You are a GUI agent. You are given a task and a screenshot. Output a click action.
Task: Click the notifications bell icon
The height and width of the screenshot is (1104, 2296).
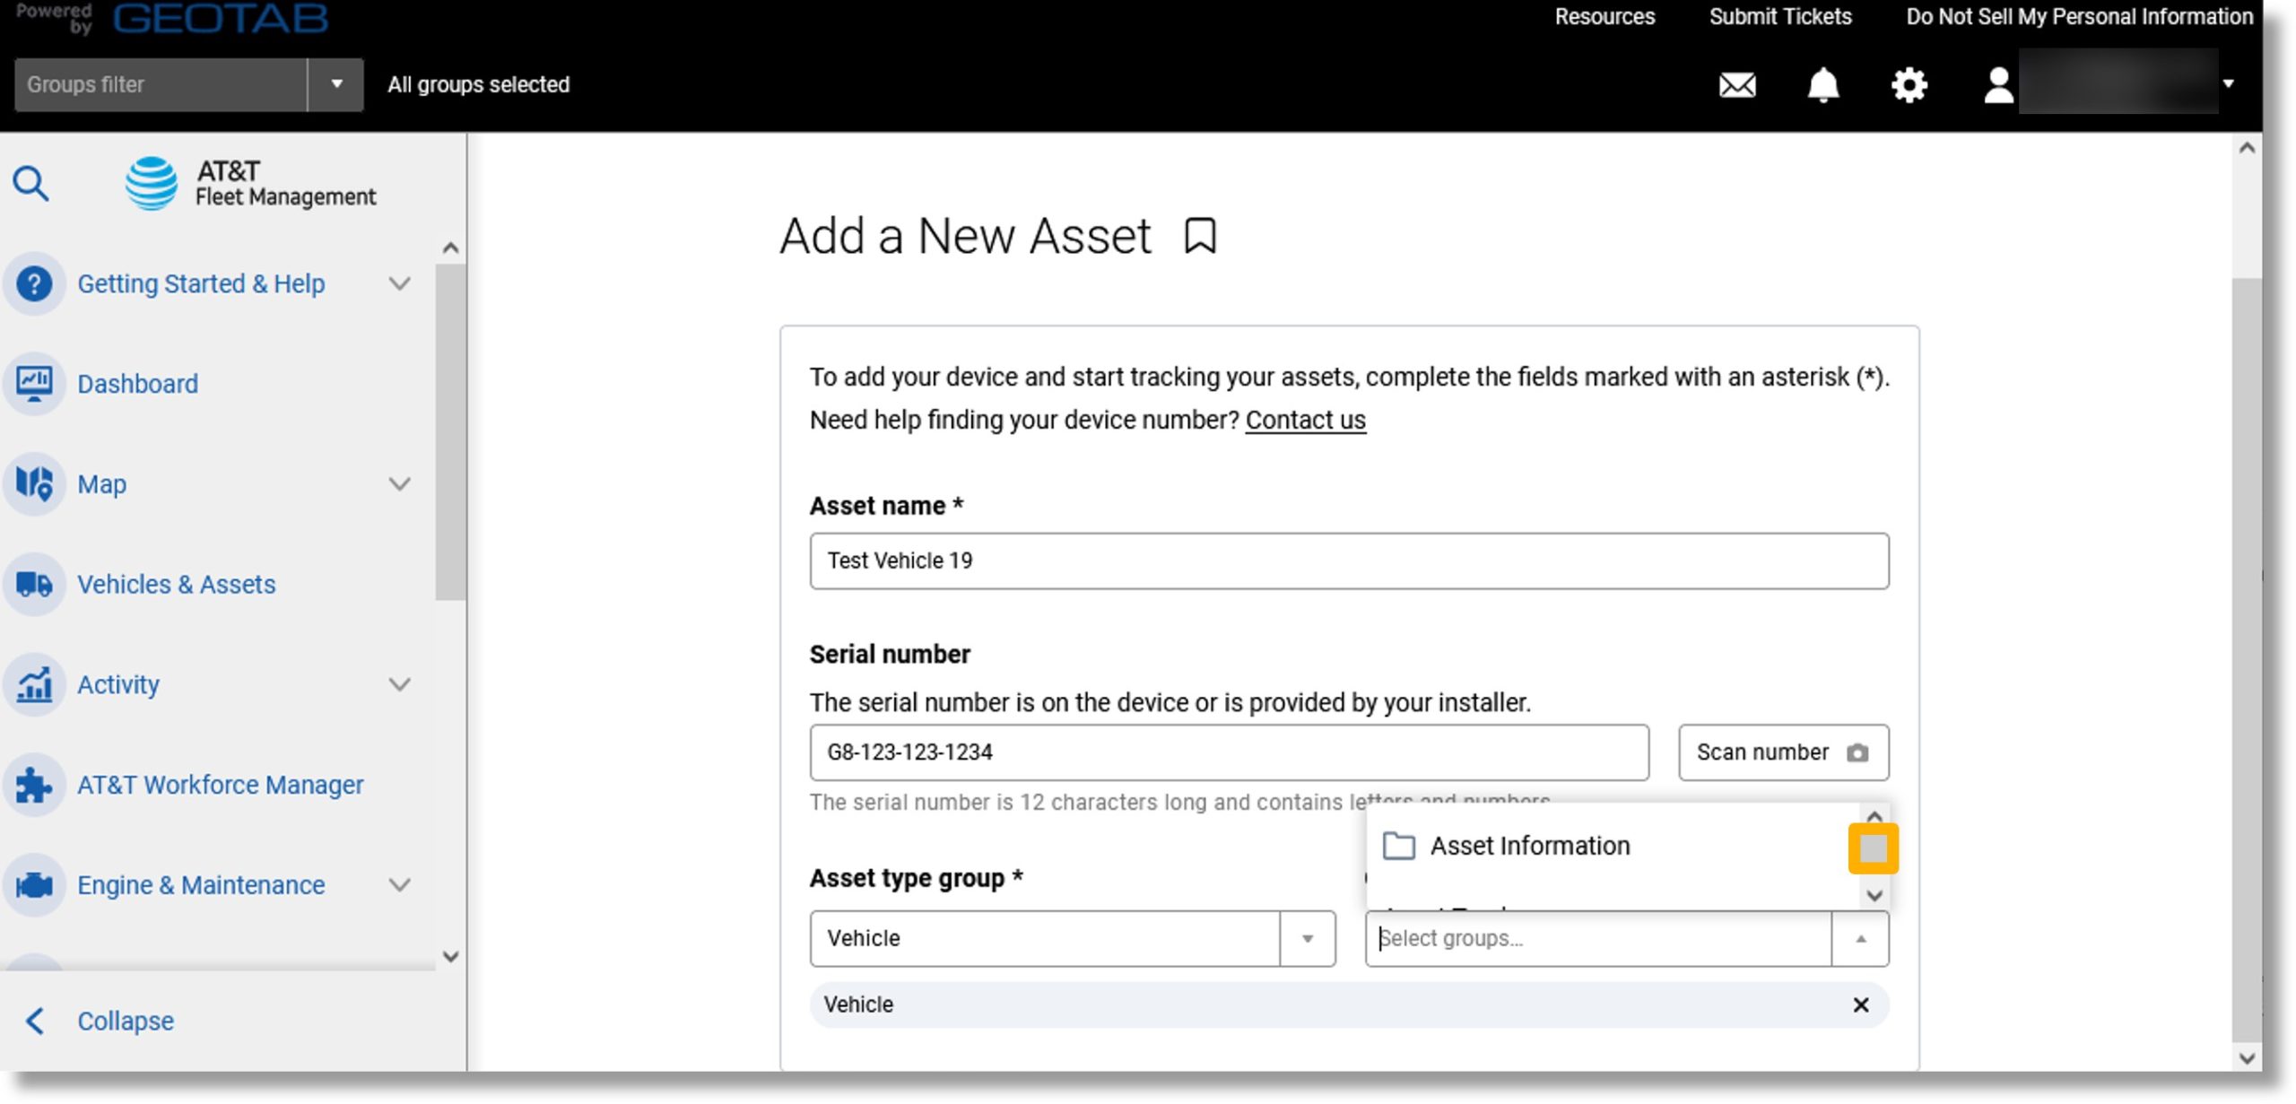[1822, 83]
